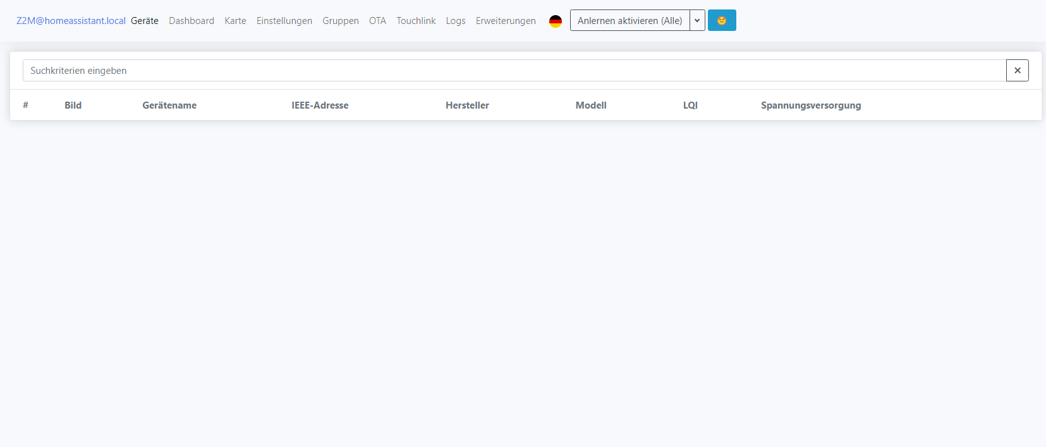Clear the search field with X button
The height and width of the screenshot is (447, 1046).
click(1018, 71)
